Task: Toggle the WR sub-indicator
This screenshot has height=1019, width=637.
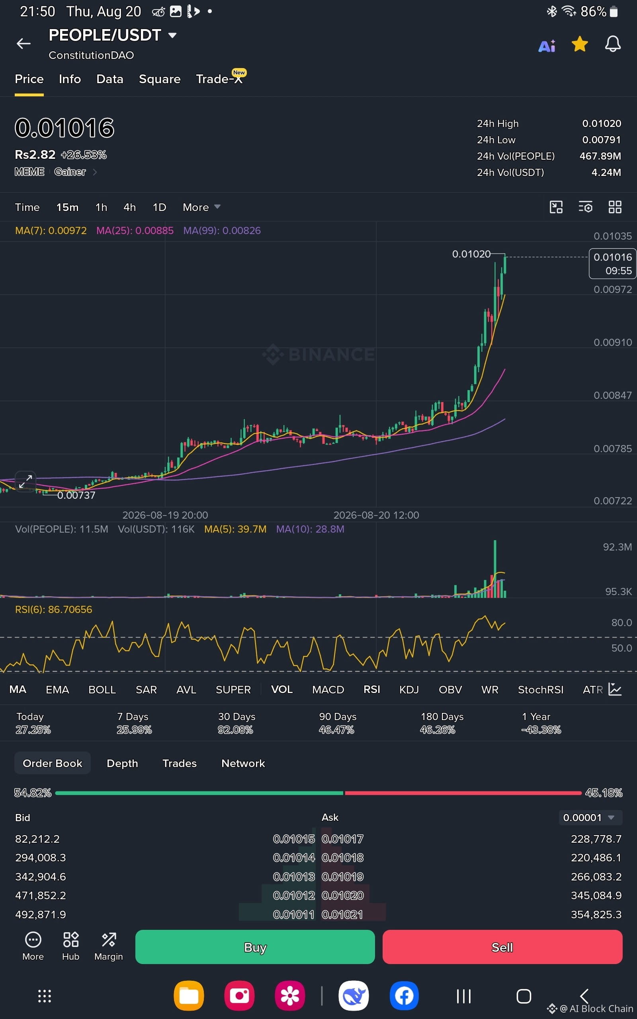Action: [x=490, y=689]
